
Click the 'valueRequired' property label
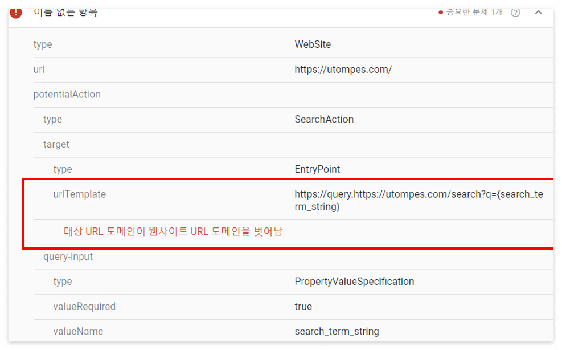click(84, 307)
